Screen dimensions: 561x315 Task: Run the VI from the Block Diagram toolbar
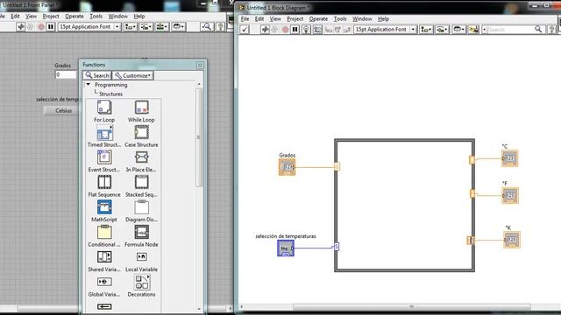265,29
